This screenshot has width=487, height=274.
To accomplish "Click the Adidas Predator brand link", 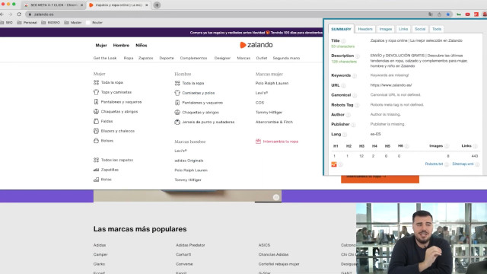I will click(x=190, y=245).
